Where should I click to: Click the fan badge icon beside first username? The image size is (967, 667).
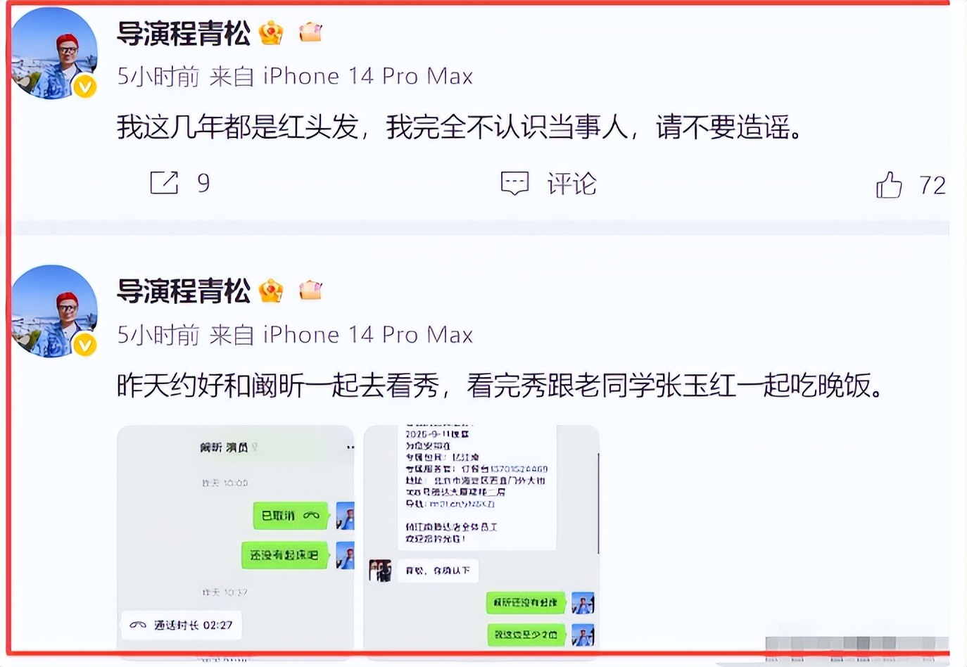click(310, 32)
